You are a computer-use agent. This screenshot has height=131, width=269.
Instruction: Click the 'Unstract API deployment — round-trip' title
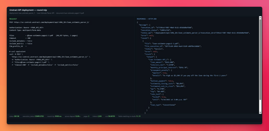[x=28, y=10]
